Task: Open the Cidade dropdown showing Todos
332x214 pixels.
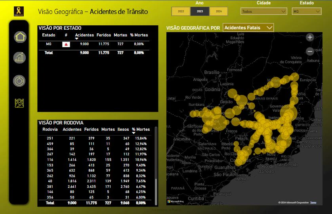Action: pyautogui.click(x=264, y=11)
